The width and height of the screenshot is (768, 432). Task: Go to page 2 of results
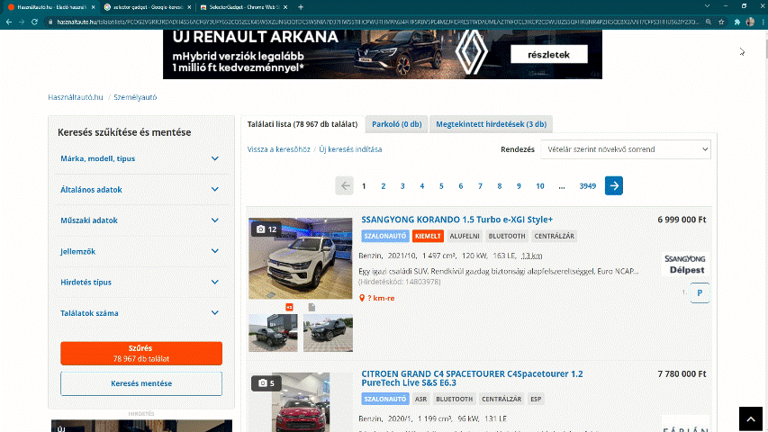383,186
